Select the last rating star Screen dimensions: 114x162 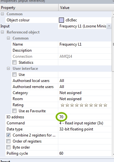click(105, 105)
